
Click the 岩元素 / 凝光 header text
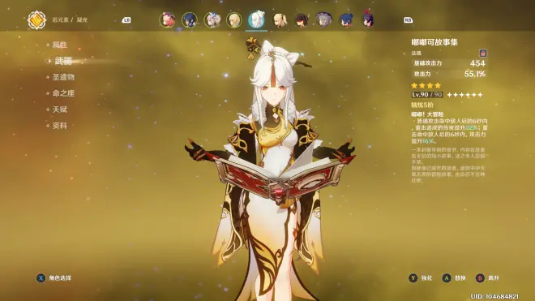point(70,19)
